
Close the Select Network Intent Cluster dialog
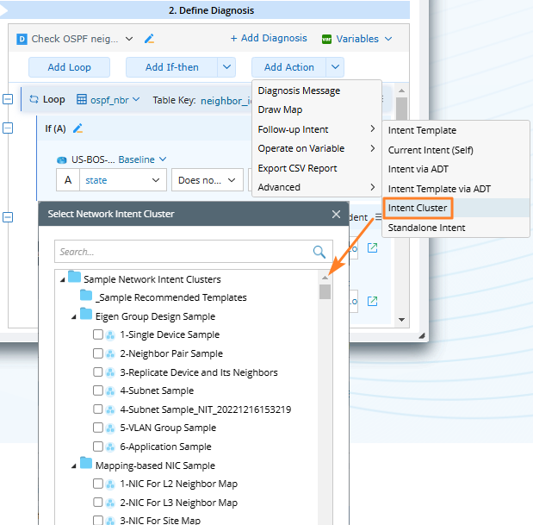[x=336, y=214]
